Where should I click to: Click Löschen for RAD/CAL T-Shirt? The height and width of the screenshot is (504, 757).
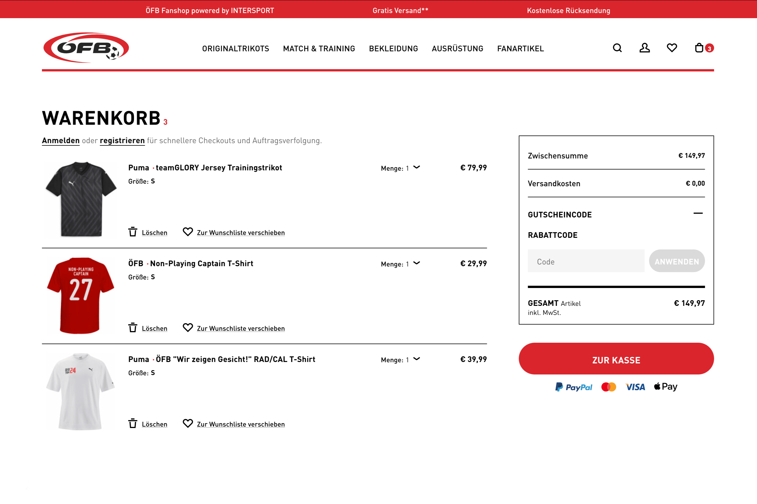[154, 424]
